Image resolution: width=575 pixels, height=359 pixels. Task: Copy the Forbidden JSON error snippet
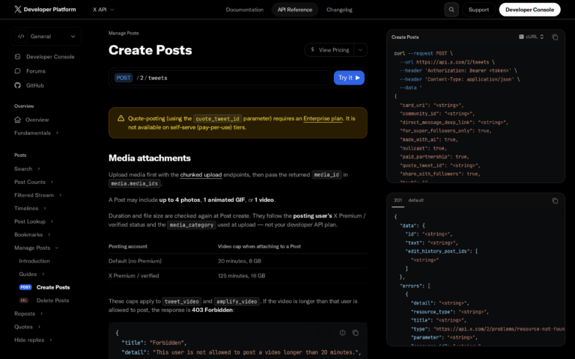[356, 333]
